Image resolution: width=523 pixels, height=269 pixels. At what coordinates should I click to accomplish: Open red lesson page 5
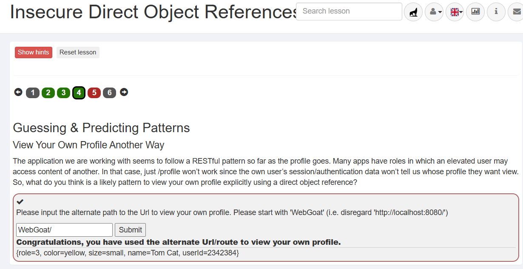(x=94, y=93)
